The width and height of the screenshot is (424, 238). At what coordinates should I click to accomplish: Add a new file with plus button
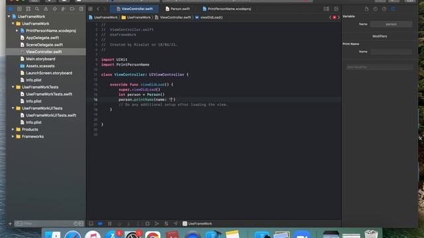pyautogui.click(x=10, y=223)
